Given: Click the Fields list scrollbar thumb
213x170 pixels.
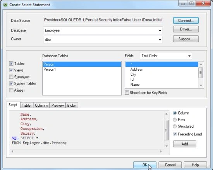Looking at the screenshot, I should click(201, 73).
